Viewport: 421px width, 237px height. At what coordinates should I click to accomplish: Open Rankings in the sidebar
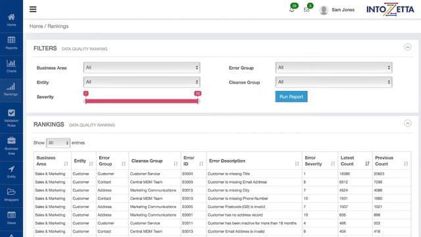click(11, 90)
